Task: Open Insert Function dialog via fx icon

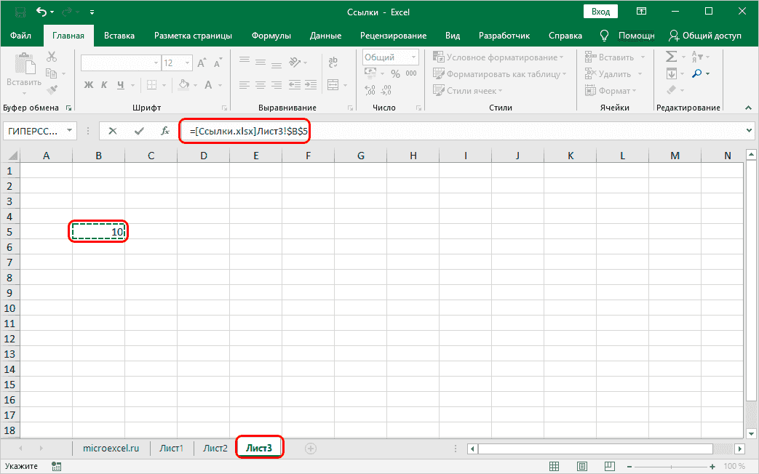Action: (x=165, y=131)
